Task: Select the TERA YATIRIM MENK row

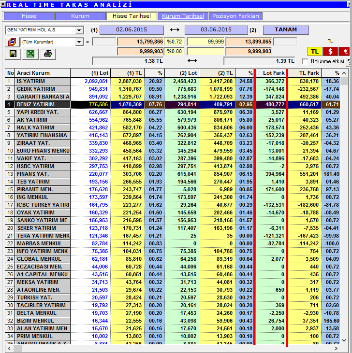Action: click(x=173, y=236)
